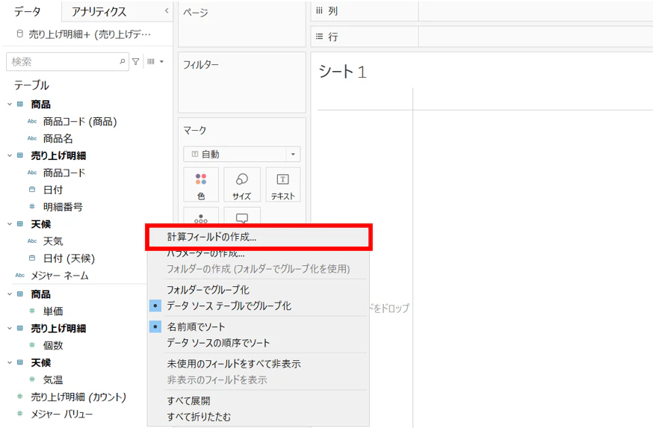The width and height of the screenshot is (653, 428).
Task: Click table icon of first 天候 table
Action: tap(20, 224)
